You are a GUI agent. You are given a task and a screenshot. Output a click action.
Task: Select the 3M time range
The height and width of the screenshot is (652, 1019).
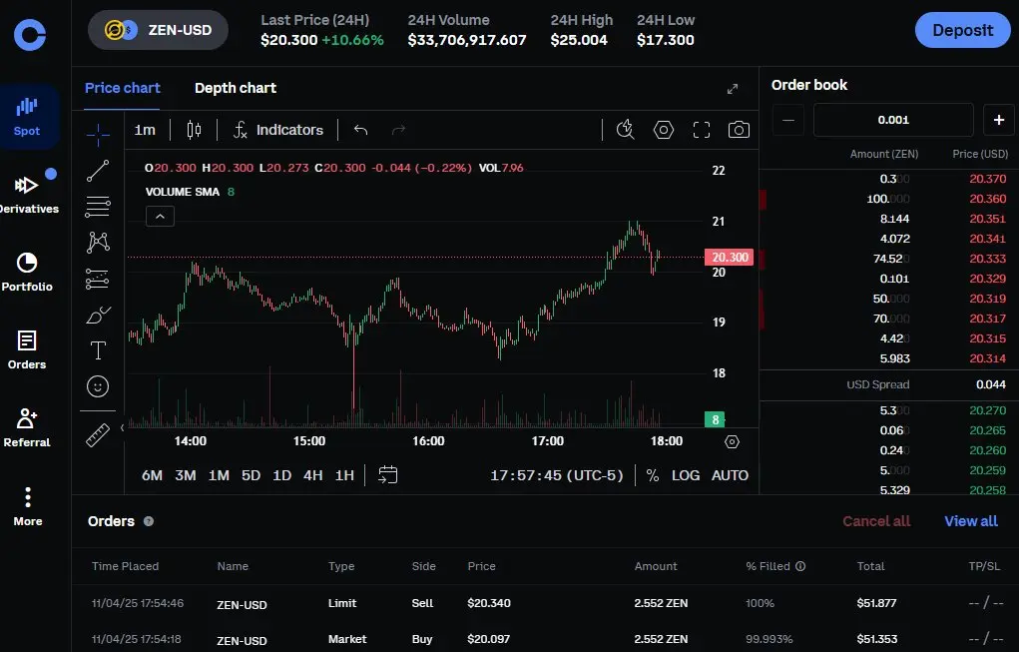click(186, 476)
